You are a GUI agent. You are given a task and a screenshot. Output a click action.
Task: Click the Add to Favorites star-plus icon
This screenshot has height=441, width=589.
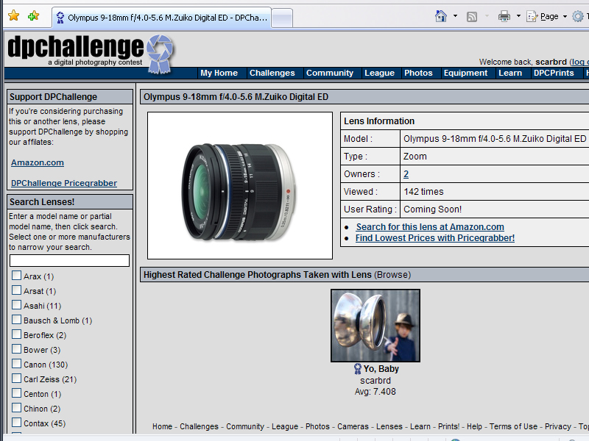[x=33, y=16]
